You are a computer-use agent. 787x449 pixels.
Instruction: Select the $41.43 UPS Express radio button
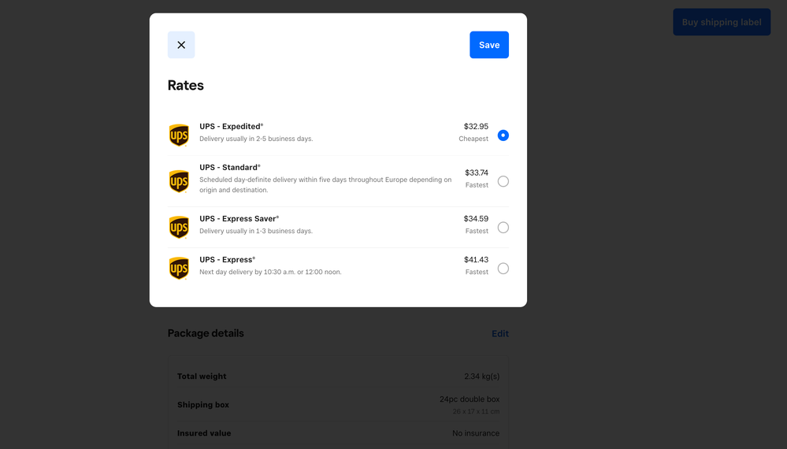point(503,269)
